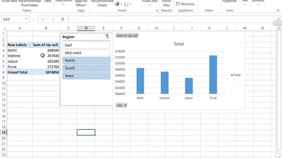Image resolution: width=282 pixels, height=158 pixels.
Task: Clear the Region slicer filter
Action: pyautogui.click(x=108, y=37)
